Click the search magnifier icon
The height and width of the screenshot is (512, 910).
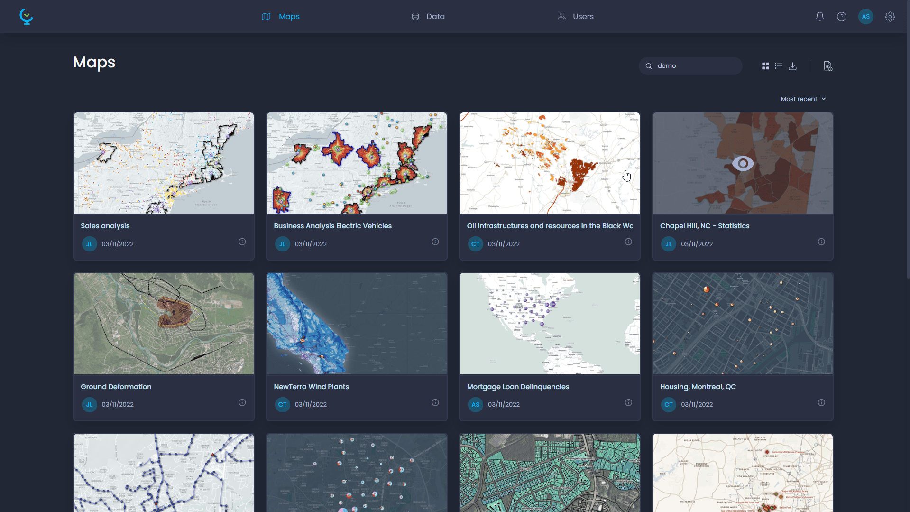tap(648, 66)
